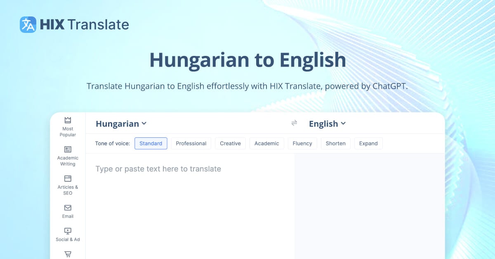Keep the Standard tone selected
The height and width of the screenshot is (259, 495).
tap(151, 143)
